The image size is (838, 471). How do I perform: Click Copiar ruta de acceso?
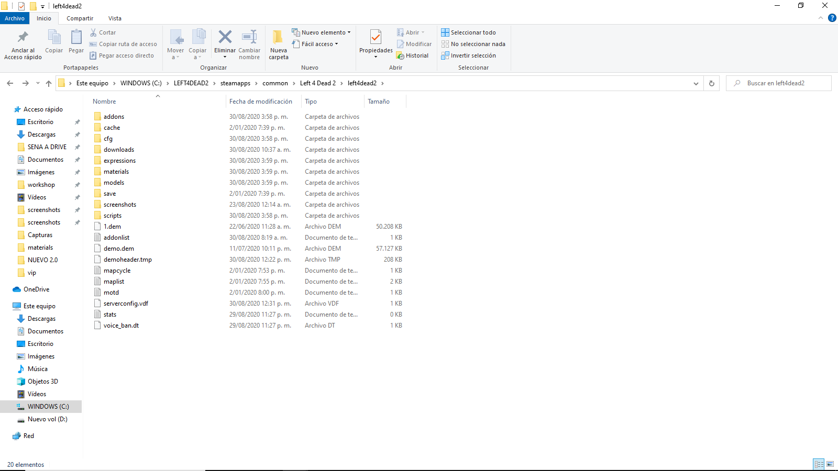(x=123, y=44)
